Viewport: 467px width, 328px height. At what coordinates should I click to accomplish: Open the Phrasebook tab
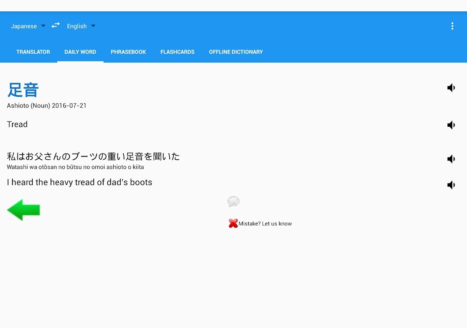coord(128,52)
